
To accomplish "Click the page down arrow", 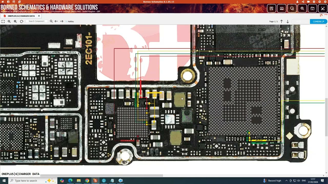I will (x=288, y=21).
